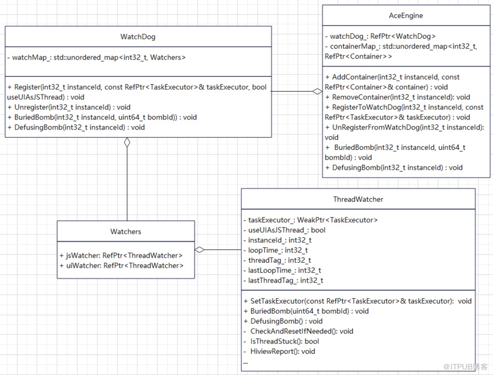The height and width of the screenshot is (375, 493).
Task: Click the Register method in WatchDog
Action: tap(137, 92)
